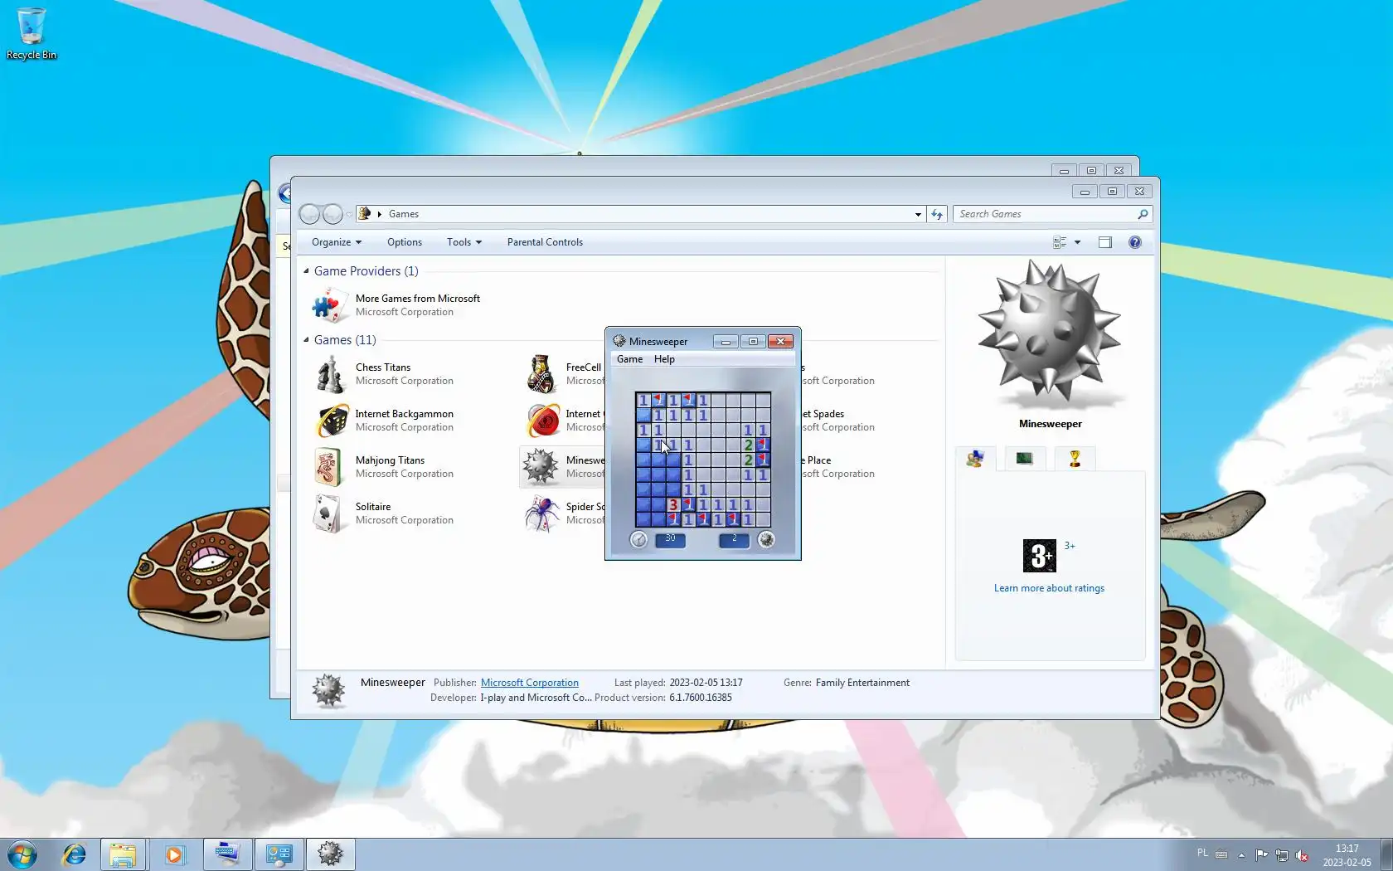Select the FreeCell game icon
Viewport: 1393px width, 871px height.
(x=541, y=374)
